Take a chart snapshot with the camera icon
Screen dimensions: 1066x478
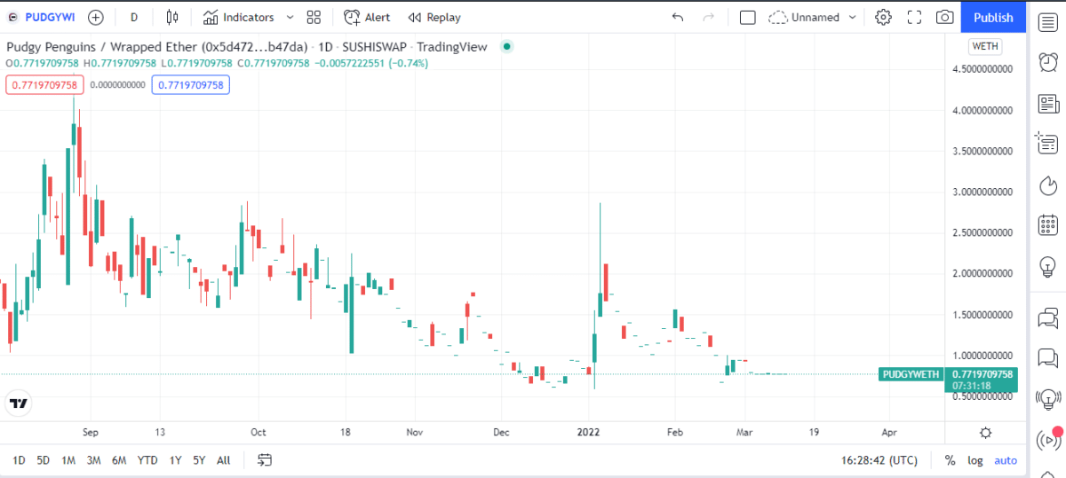pyautogui.click(x=945, y=17)
